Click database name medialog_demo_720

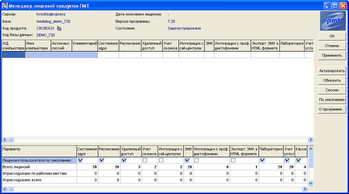(x=54, y=22)
